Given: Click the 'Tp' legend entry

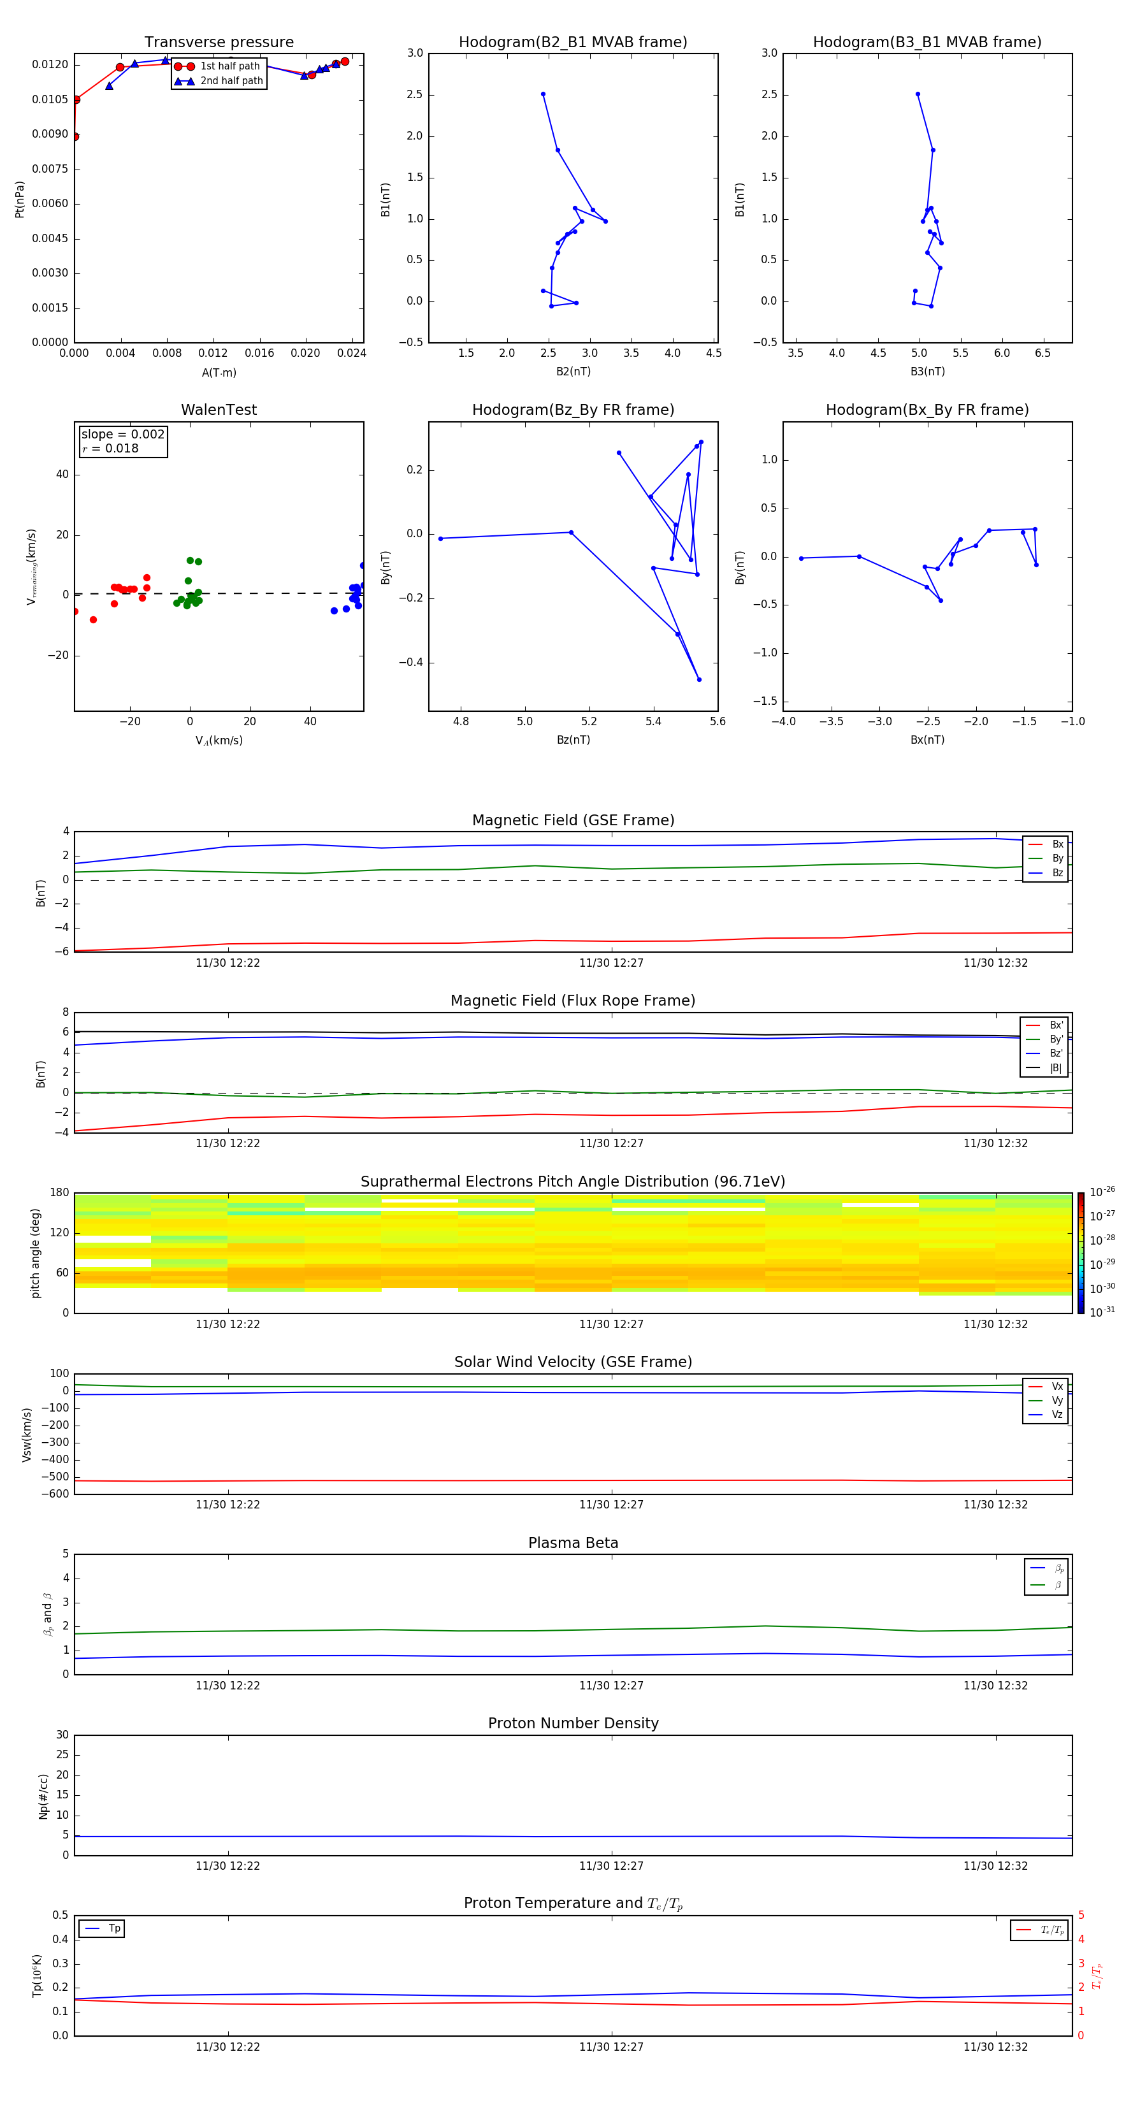Looking at the screenshot, I should (101, 1928).
